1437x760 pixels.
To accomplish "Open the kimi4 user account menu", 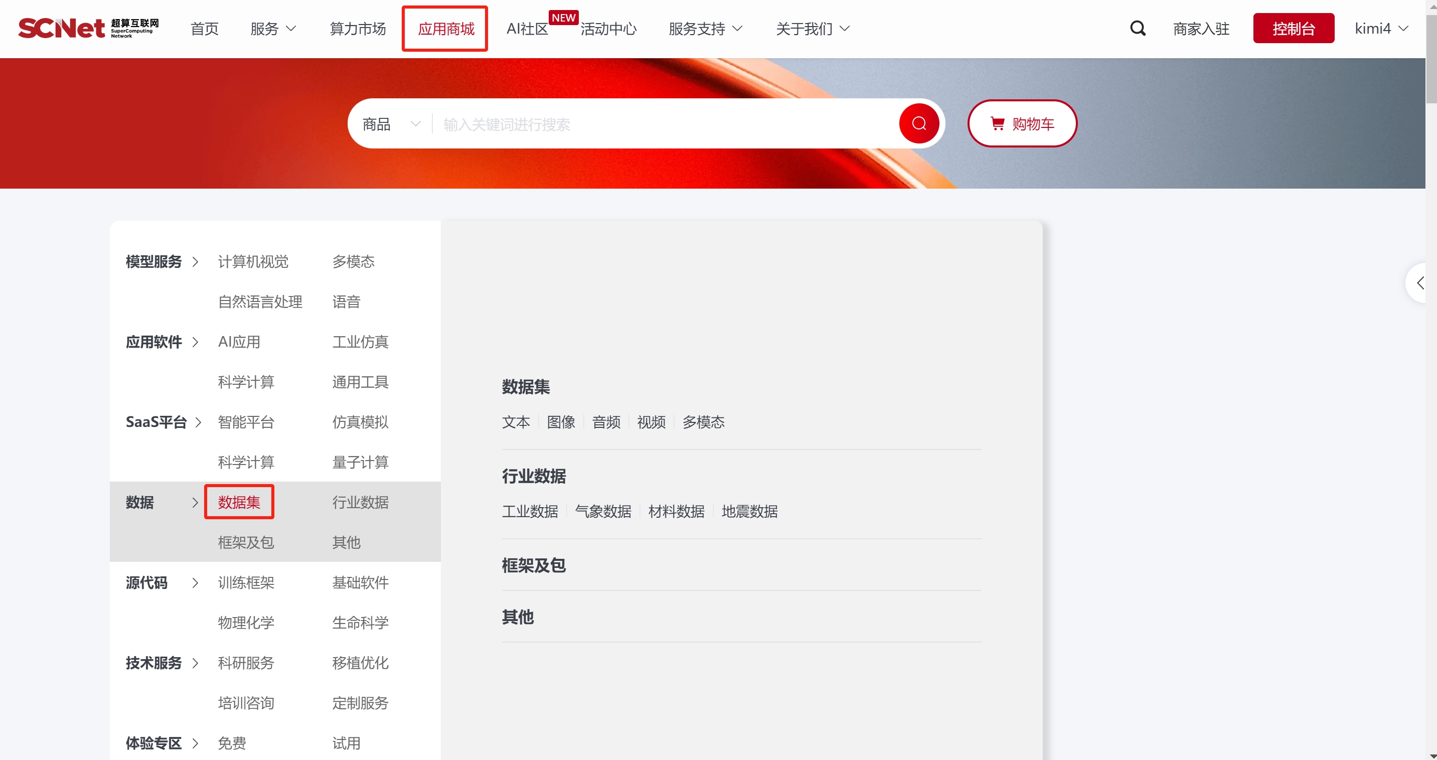I will click(1381, 29).
